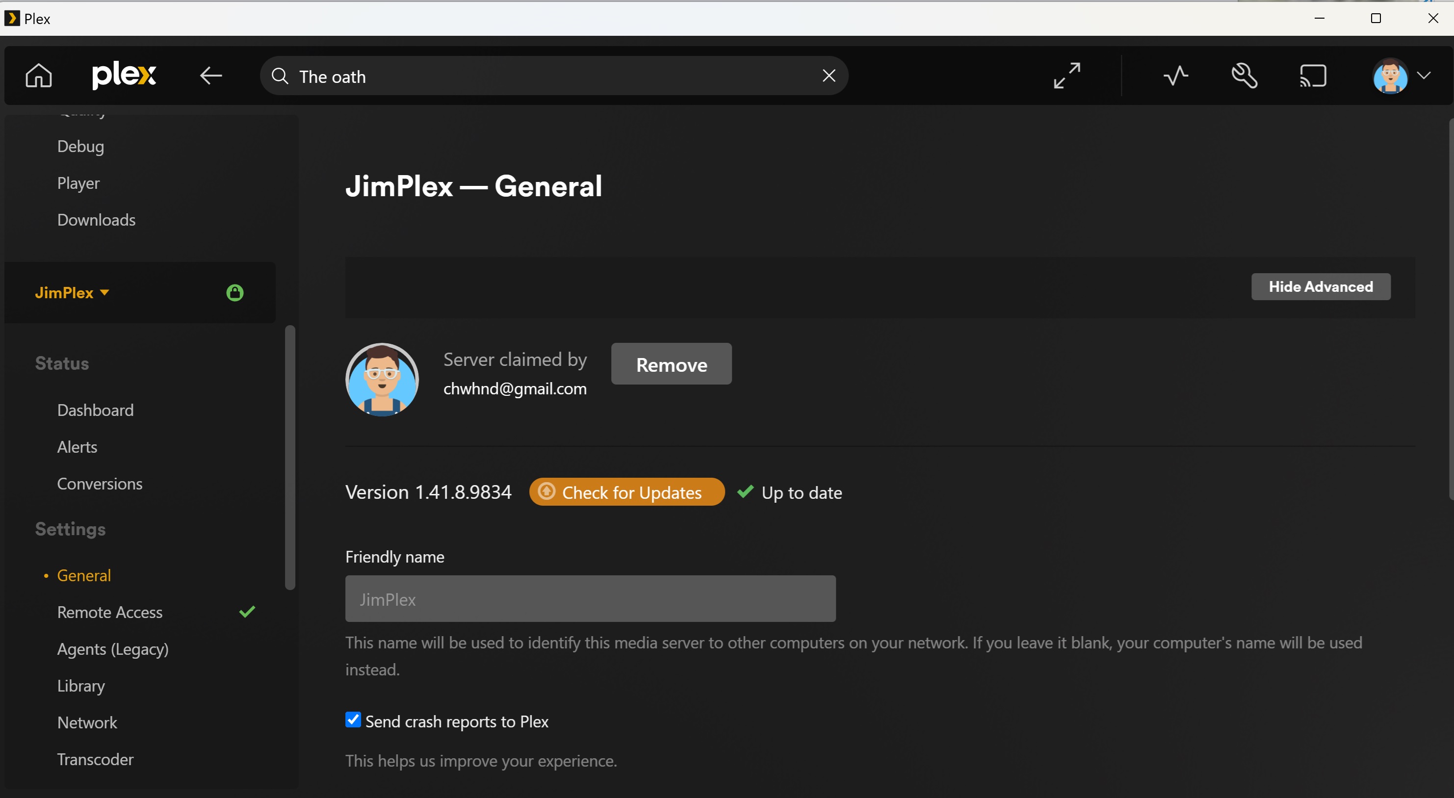This screenshot has width=1454, height=798.
Task: Click the Send crash reports to Plex label
Action: 457,721
